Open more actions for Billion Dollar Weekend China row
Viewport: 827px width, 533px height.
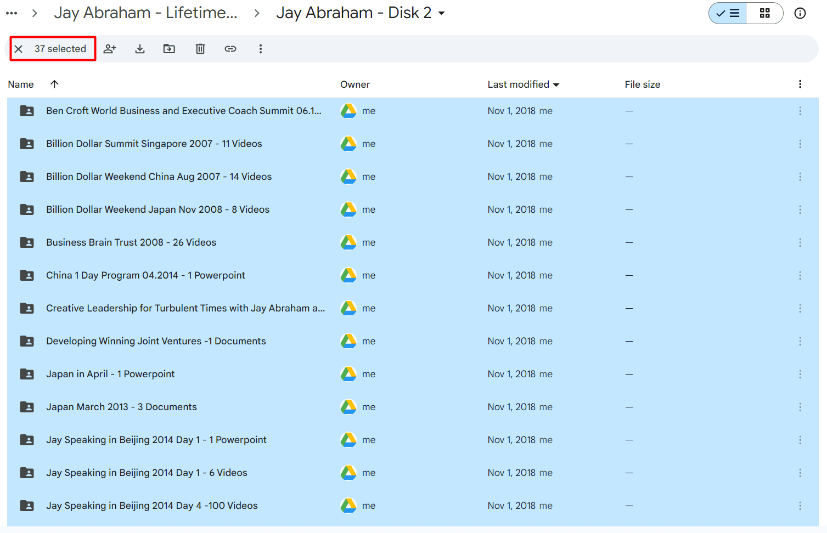coord(800,177)
